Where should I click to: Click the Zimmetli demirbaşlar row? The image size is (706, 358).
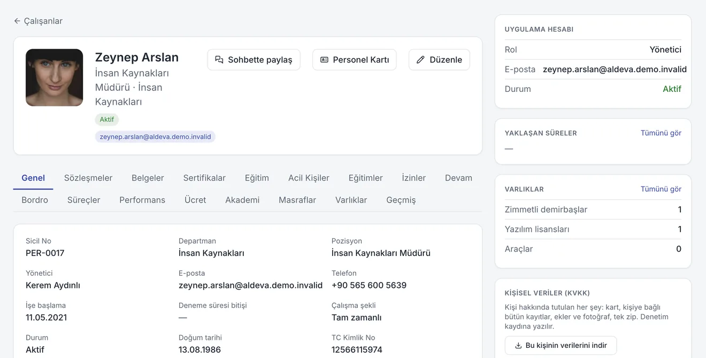point(593,209)
